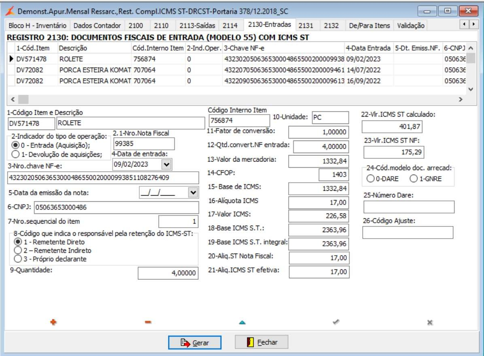Click the 6-CNPJ input field
This screenshot has width=484, height=356.
(x=117, y=207)
